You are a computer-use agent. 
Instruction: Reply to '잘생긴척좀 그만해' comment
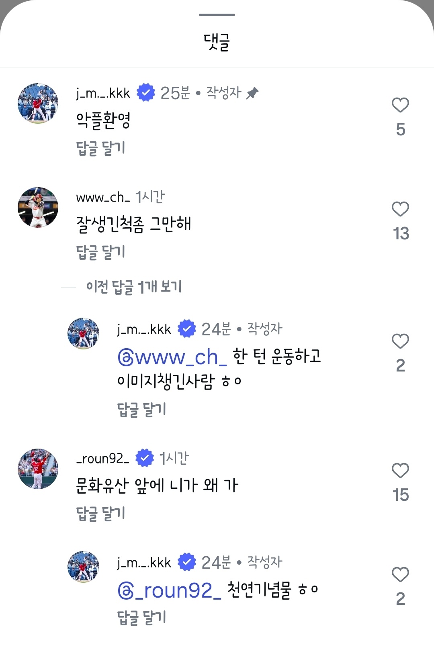(x=100, y=252)
